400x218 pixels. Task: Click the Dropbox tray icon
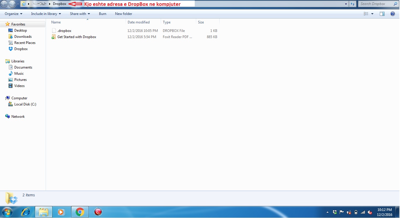(335, 212)
